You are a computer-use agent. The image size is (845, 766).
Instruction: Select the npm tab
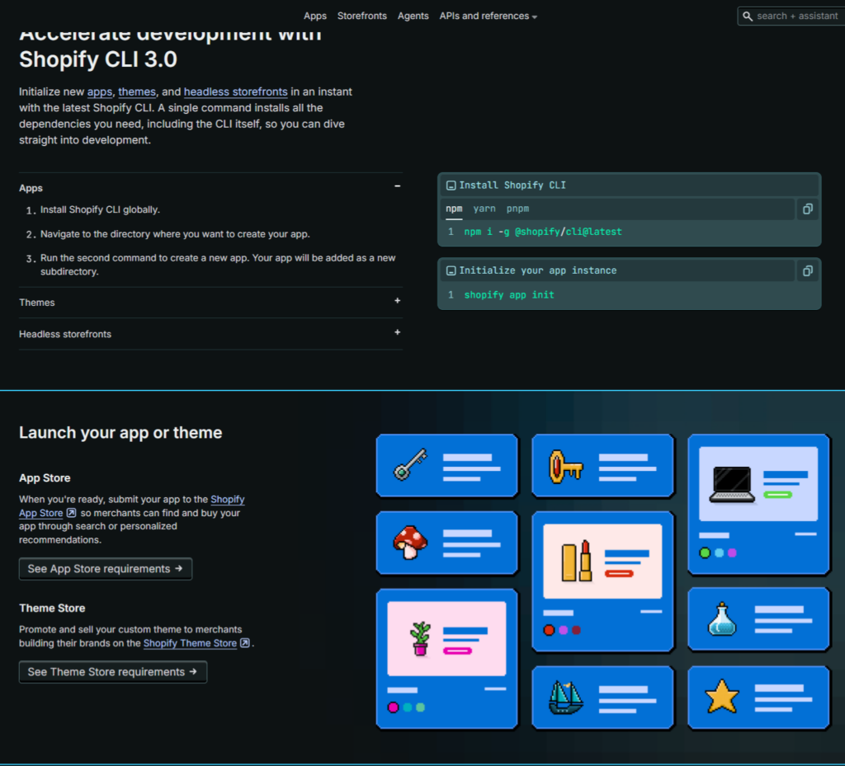(x=454, y=209)
